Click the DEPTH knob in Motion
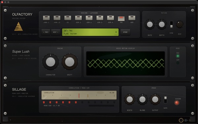198x124 pixels. (162, 24)
